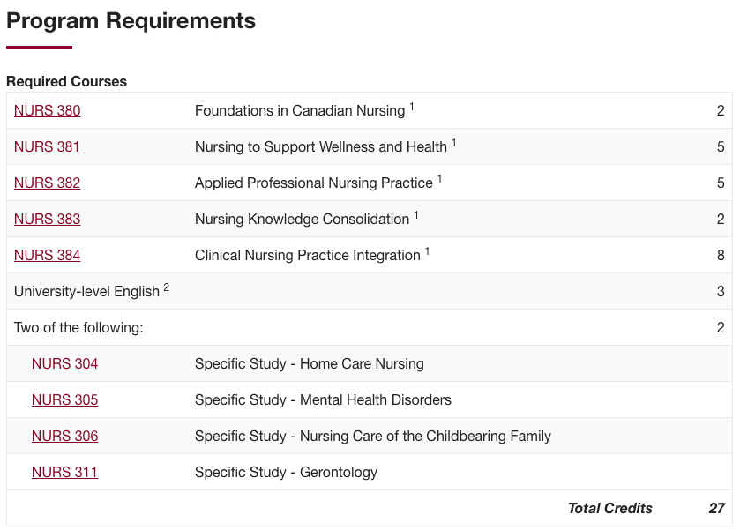The width and height of the screenshot is (755, 530).
Task: Open the NURS 311 course link
Action: (65, 472)
